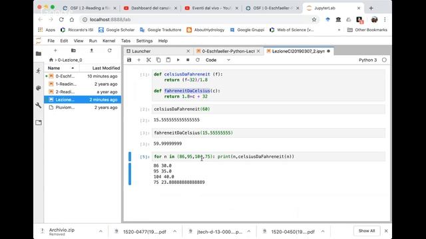Collapse the for-loop cell output via blue bar
The width and height of the screenshot is (426, 239).
pos(130,174)
